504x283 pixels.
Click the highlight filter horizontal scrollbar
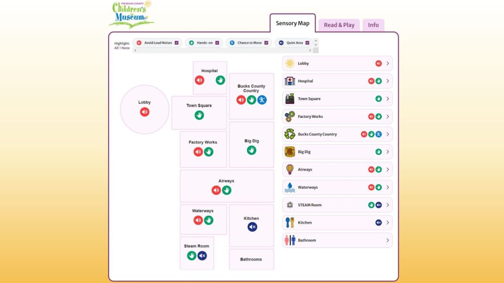click(x=223, y=50)
